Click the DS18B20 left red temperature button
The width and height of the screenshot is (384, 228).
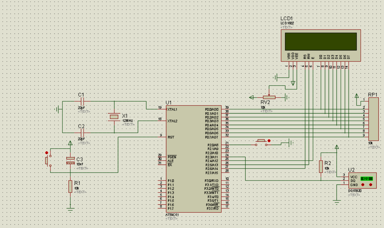363,185
